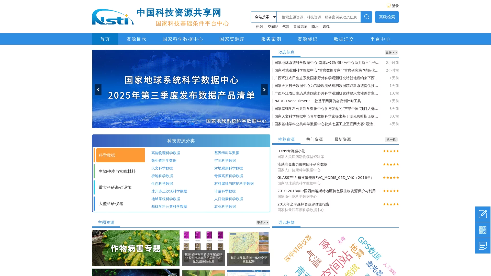Open the 作物病害专题 thumbnail
491x276 pixels.
[136, 248]
